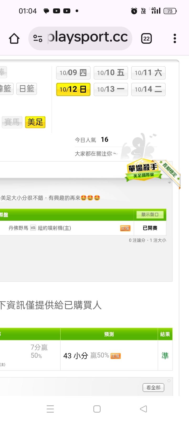Tap the Android back navigation button
Screen dimensions: 189x422
pyautogui.click(x=143, y=409)
